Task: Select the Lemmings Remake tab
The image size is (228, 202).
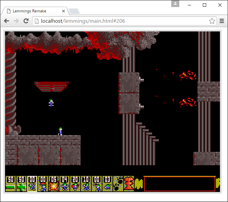Action: coord(35,11)
